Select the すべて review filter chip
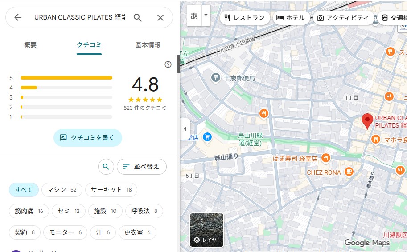The image size is (407, 252). pyautogui.click(x=24, y=190)
